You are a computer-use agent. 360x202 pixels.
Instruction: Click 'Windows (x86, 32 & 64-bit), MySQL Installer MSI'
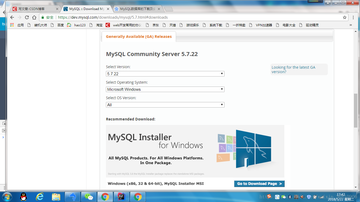156,184
